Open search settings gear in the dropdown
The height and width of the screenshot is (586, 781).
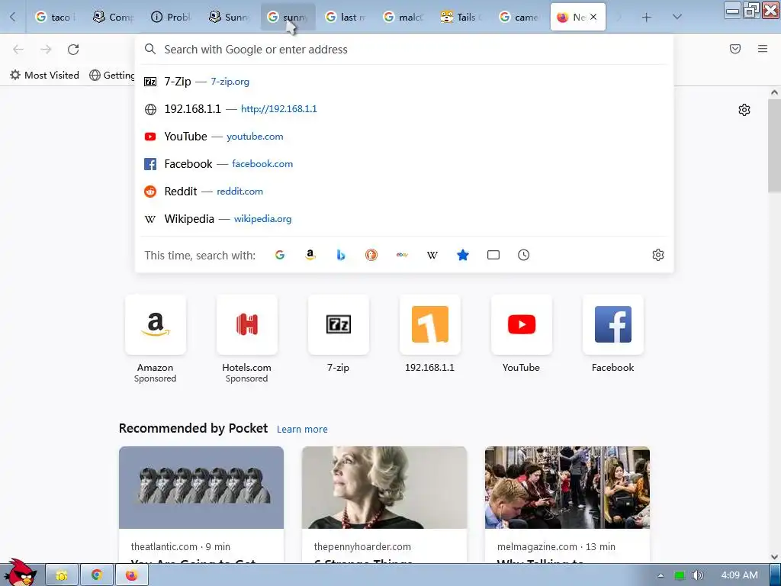(658, 255)
